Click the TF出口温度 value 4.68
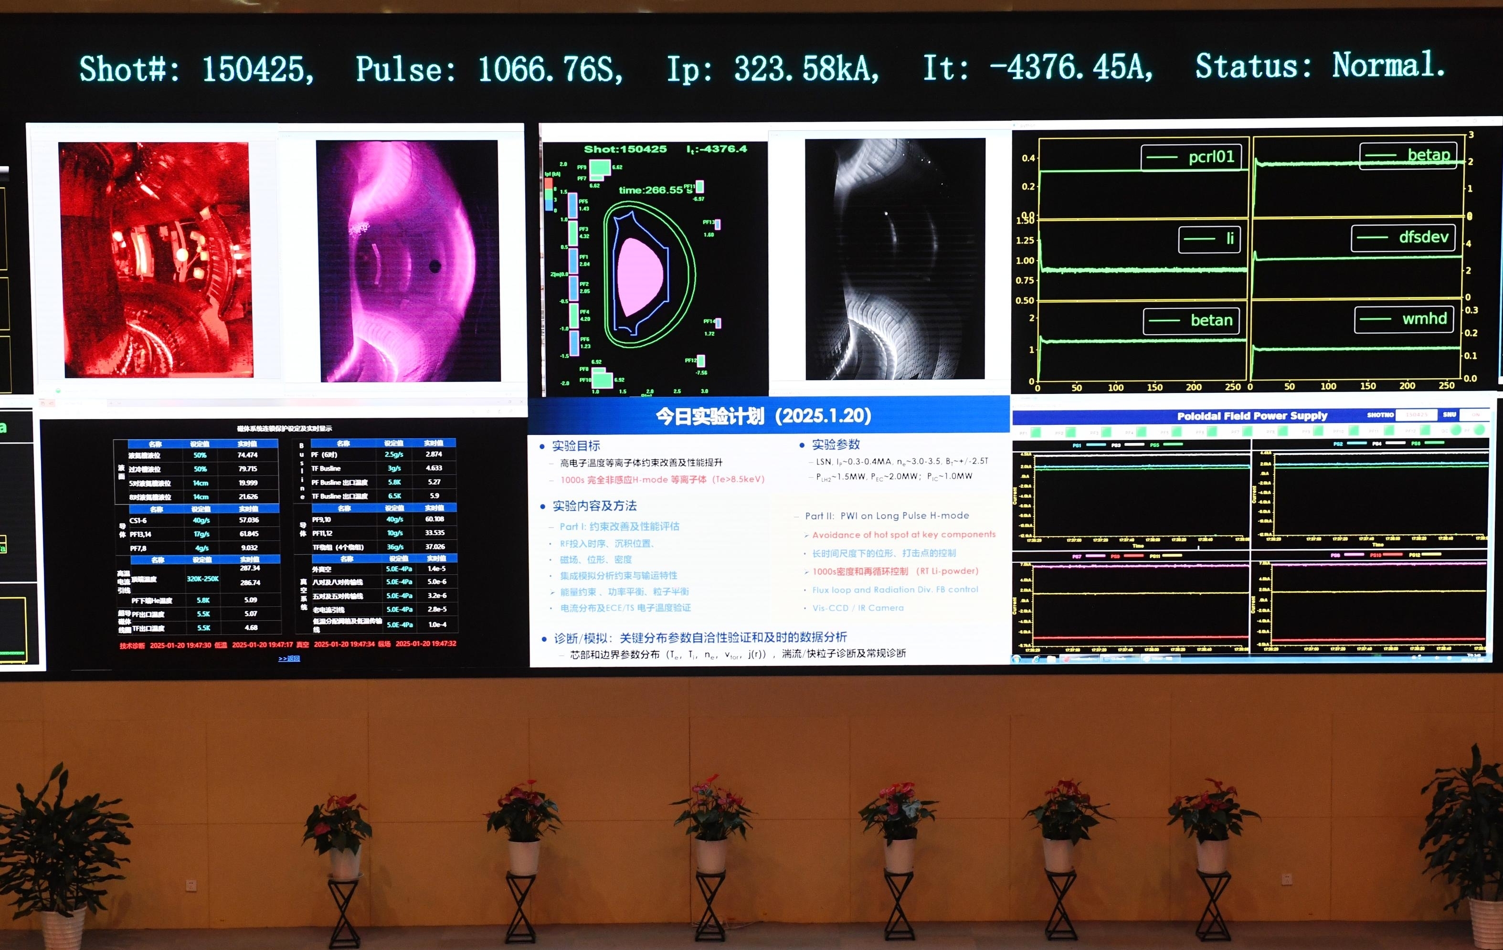Viewport: 1503px width, 950px height. 251,628
